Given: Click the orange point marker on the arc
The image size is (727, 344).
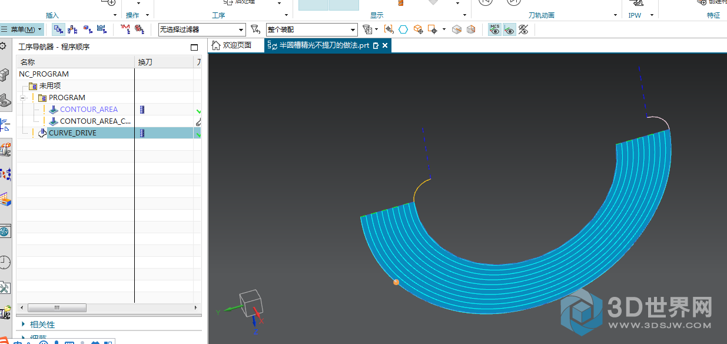Looking at the screenshot, I should [x=396, y=282].
